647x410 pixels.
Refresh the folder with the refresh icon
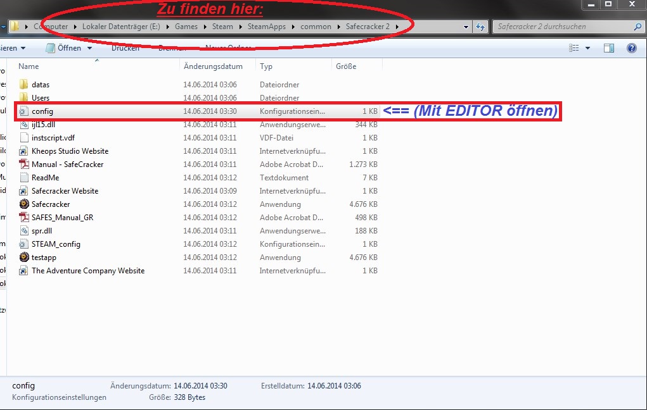[x=480, y=27]
